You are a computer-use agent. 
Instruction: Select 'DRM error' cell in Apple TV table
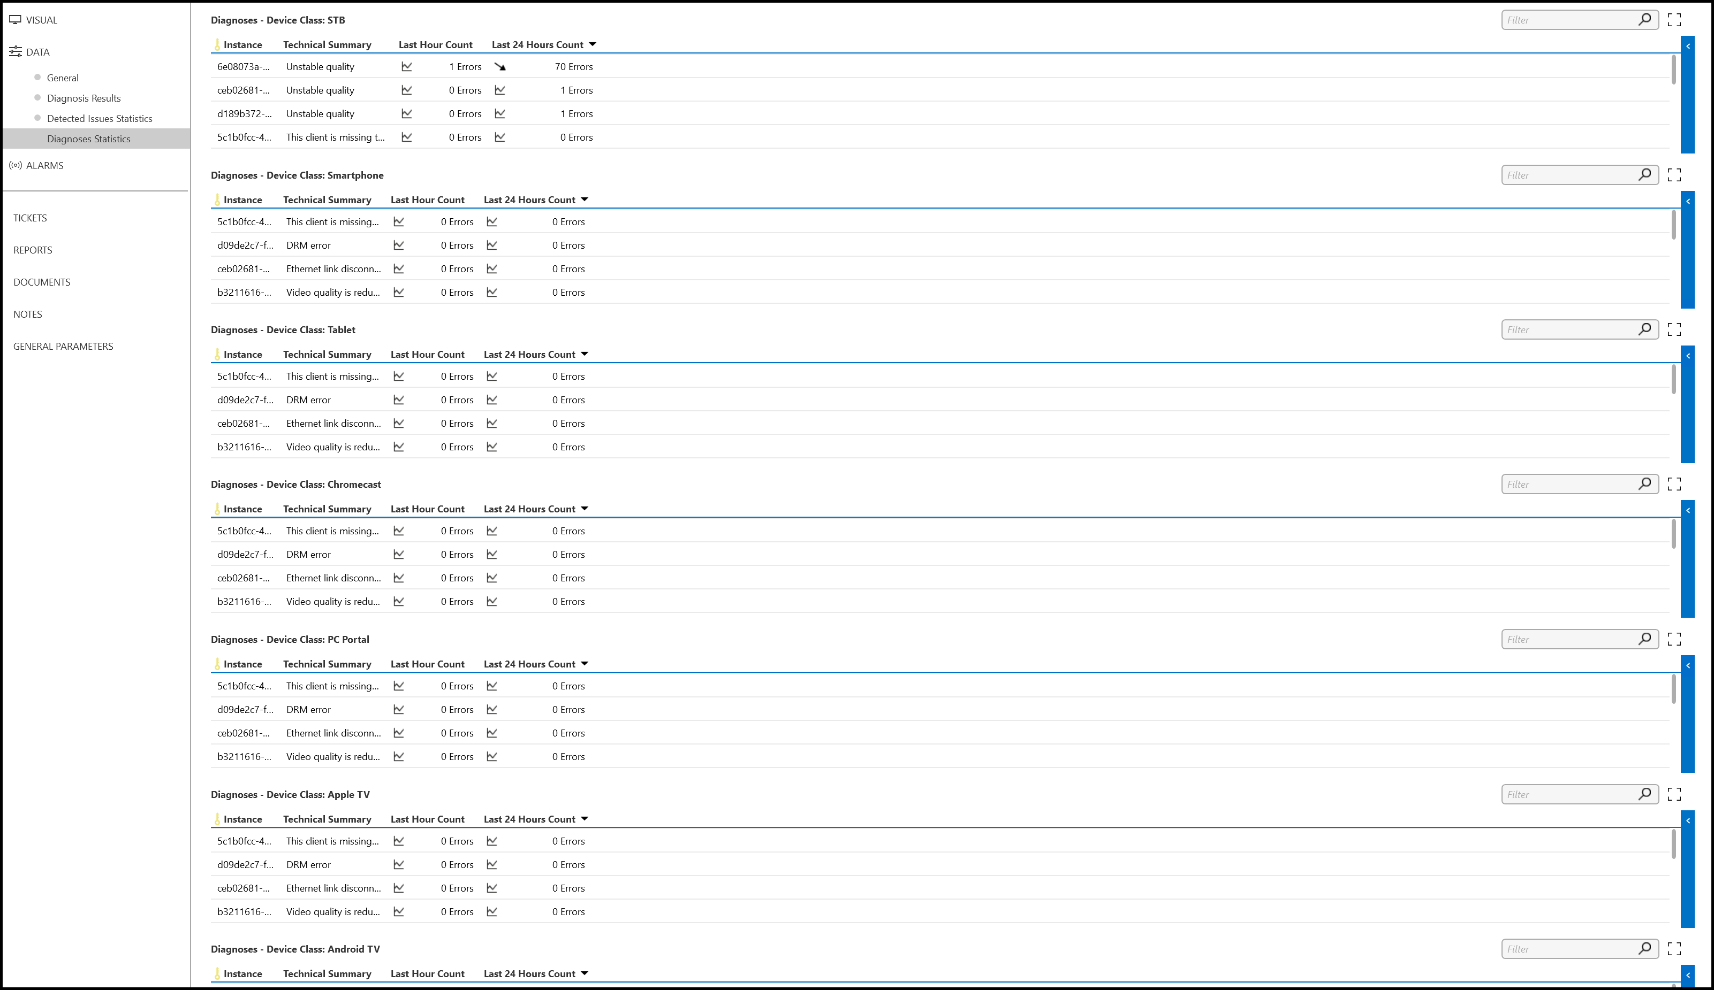(308, 864)
